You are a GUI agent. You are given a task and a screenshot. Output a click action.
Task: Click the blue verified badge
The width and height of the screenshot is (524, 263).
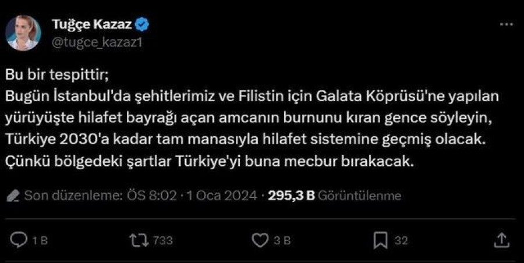point(143,24)
